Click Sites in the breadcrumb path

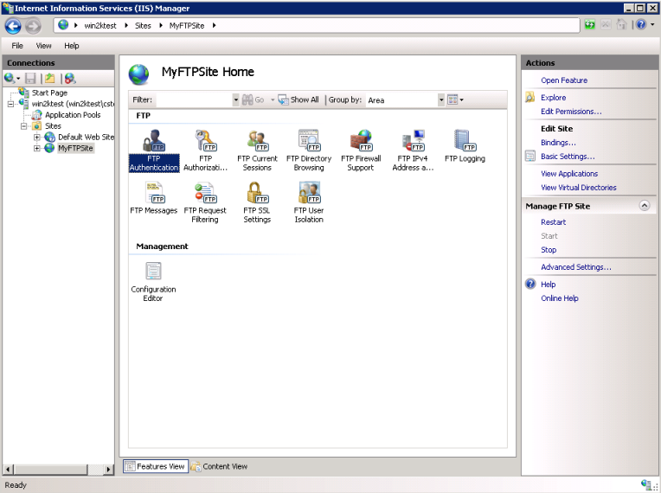point(143,25)
